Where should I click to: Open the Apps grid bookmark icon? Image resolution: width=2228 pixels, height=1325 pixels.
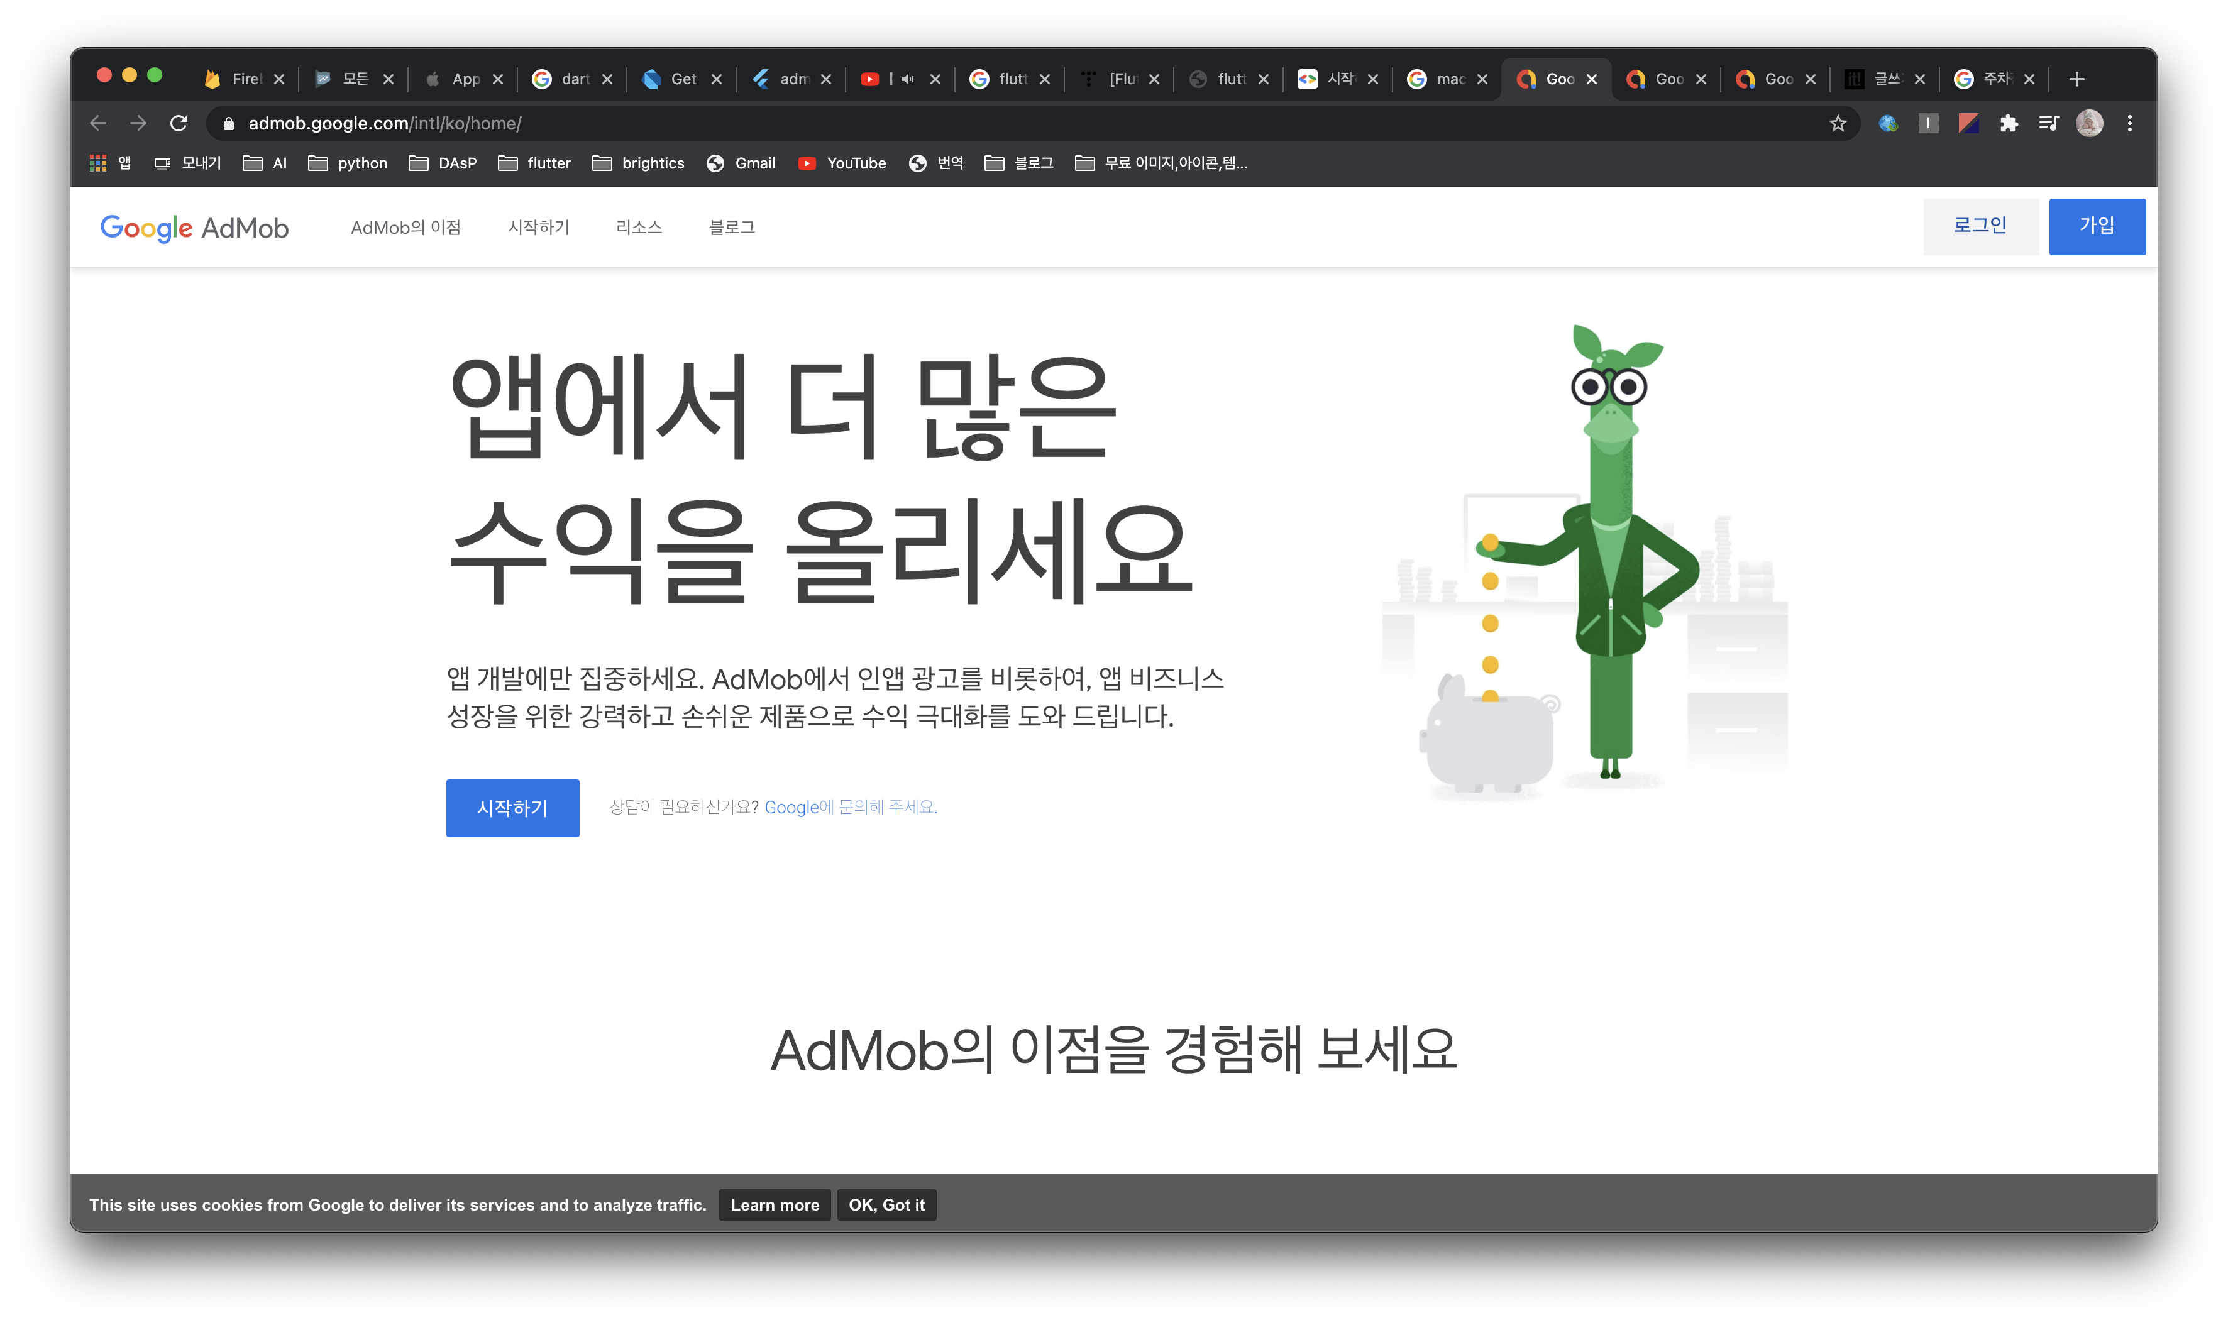(x=98, y=163)
